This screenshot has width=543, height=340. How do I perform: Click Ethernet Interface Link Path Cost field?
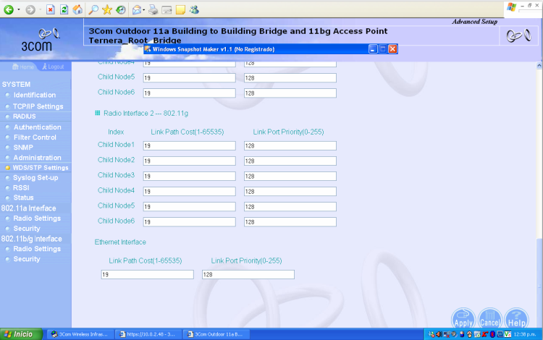(x=147, y=275)
